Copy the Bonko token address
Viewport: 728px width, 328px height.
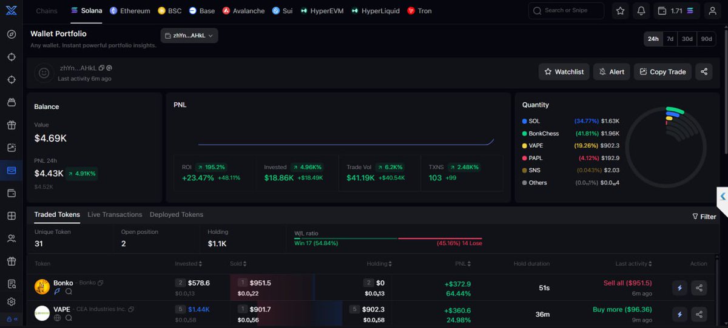click(x=101, y=283)
